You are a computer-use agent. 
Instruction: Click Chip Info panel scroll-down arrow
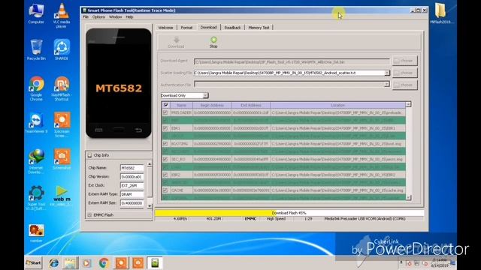[x=150, y=206]
